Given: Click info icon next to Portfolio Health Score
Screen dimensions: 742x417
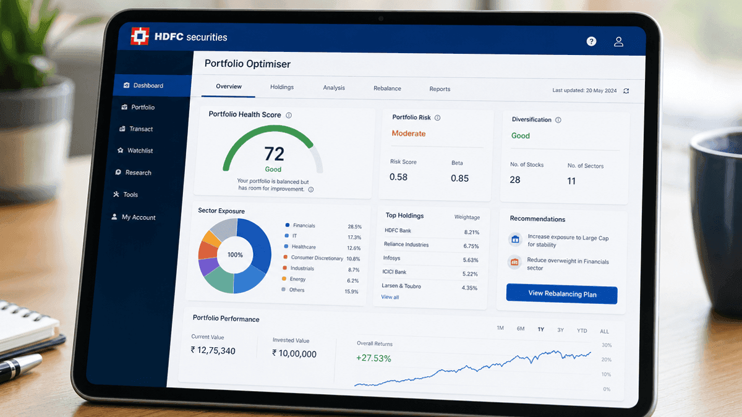Looking at the screenshot, I should pos(289,115).
